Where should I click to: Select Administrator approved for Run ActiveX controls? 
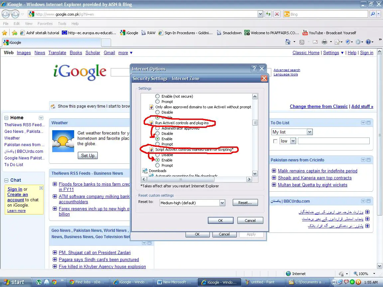[157, 128]
